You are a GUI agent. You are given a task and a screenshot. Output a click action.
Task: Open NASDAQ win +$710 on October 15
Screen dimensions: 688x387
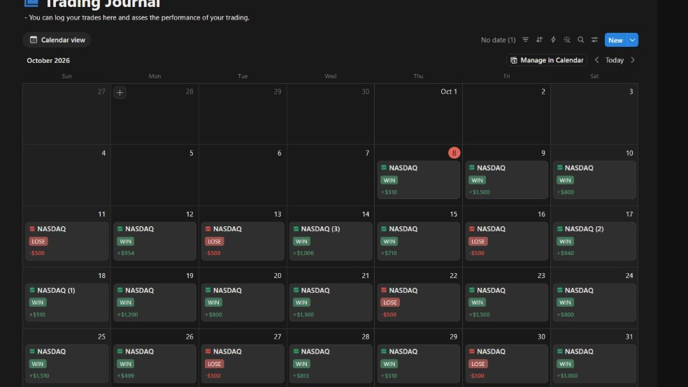pyautogui.click(x=419, y=241)
